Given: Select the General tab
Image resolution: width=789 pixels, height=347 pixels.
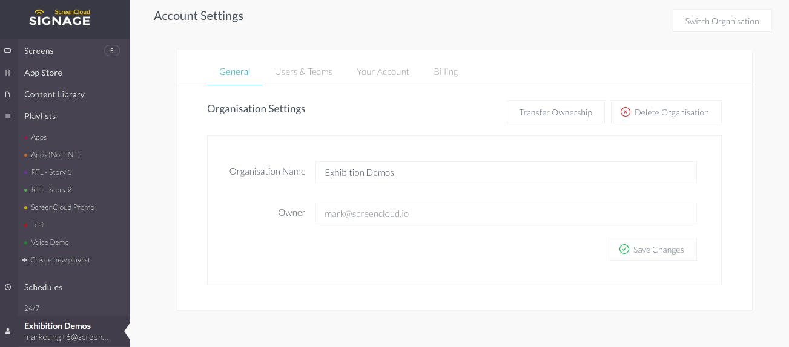Looking at the screenshot, I should point(234,71).
